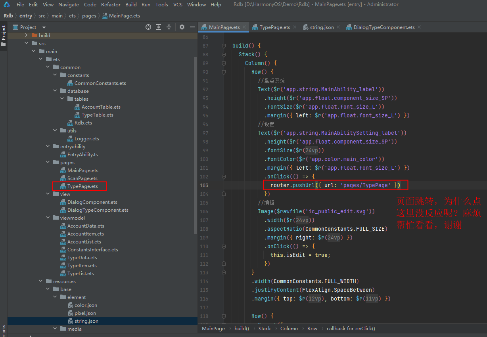Close the string.json tab
Image resolution: width=487 pixels, height=337 pixels.
click(338, 27)
